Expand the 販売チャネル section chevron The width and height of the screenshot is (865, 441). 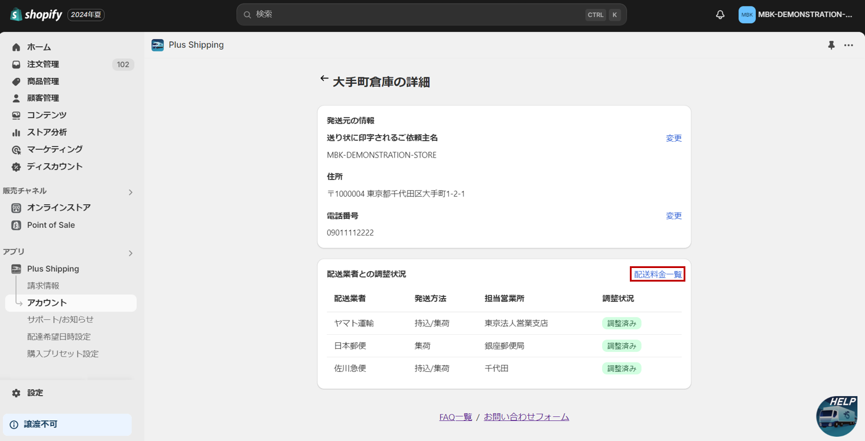pyautogui.click(x=131, y=192)
